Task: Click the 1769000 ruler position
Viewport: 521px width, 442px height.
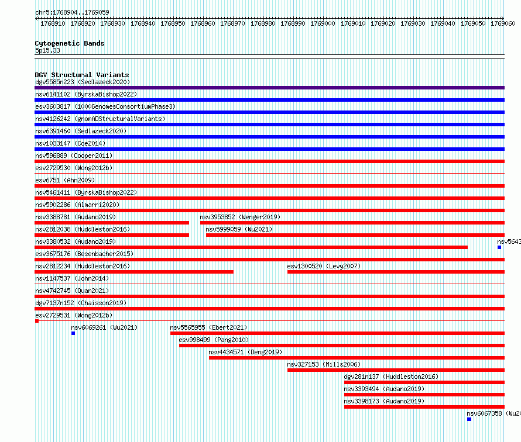Action: click(323, 23)
